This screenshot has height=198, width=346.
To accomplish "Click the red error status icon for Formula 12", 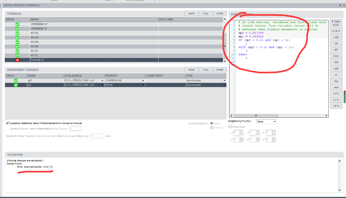I will (17, 60).
